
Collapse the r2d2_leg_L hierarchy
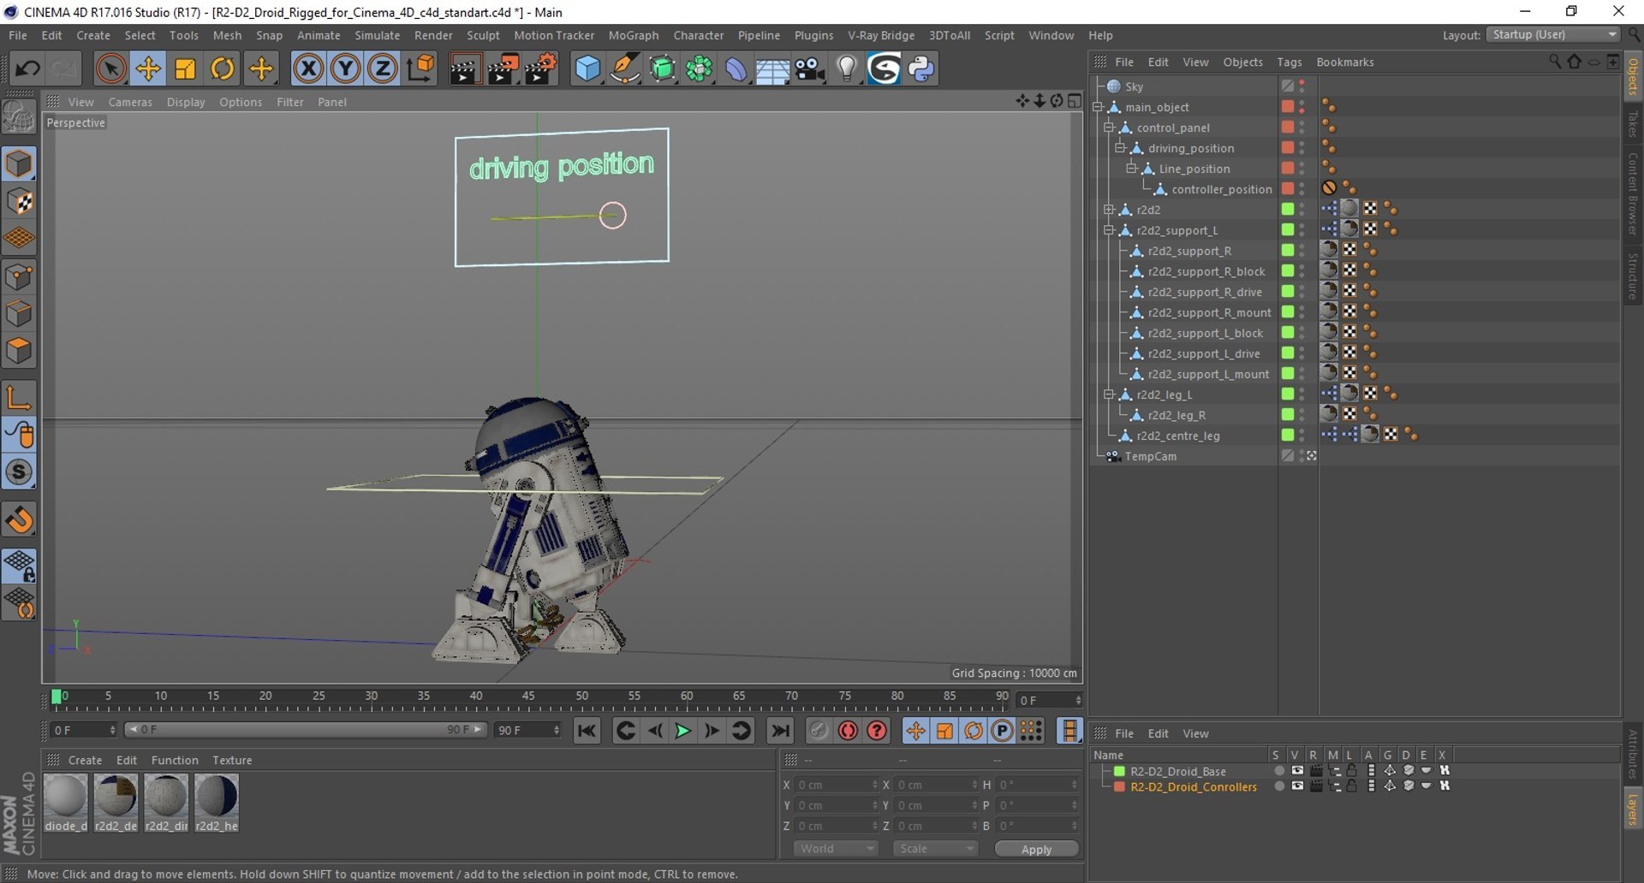coord(1109,394)
